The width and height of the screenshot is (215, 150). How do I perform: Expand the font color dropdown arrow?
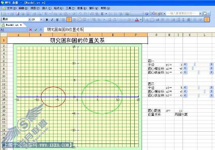141,19
